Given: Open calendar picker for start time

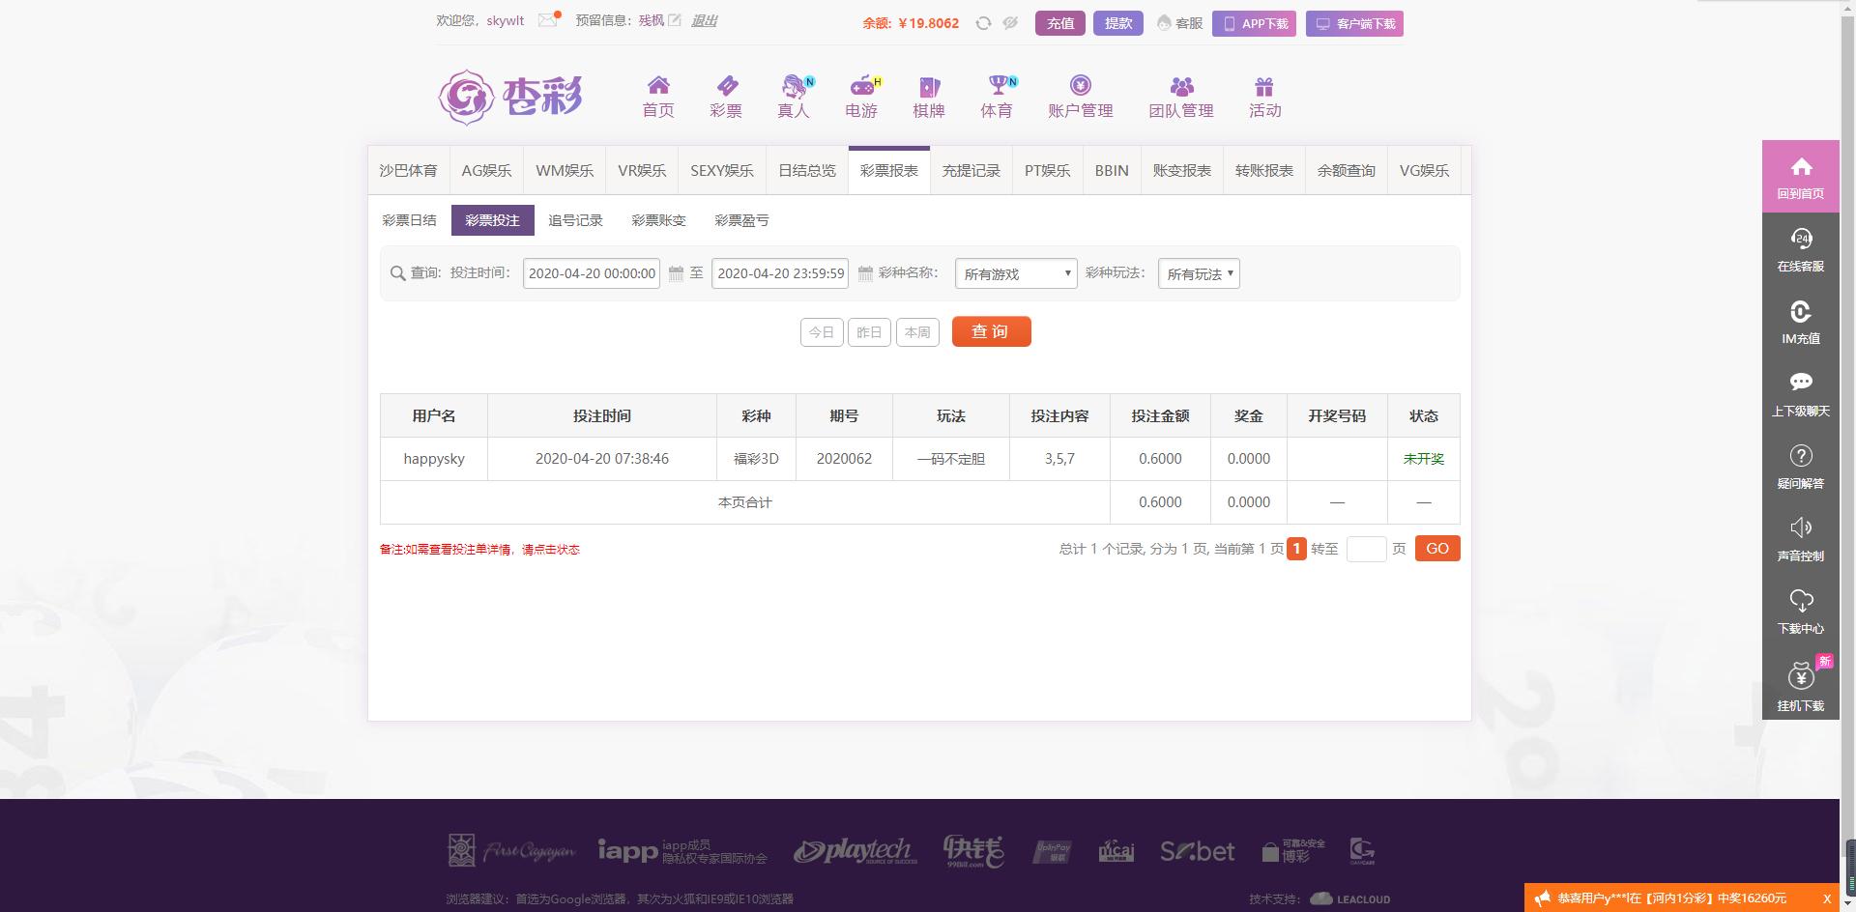Looking at the screenshot, I should (x=677, y=273).
